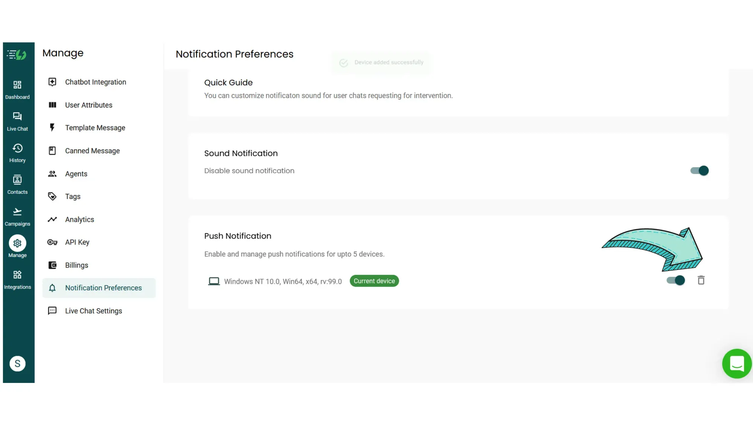753x424 pixels.
Task: Click the S profile avatar
Action: [x=17, y=363]
